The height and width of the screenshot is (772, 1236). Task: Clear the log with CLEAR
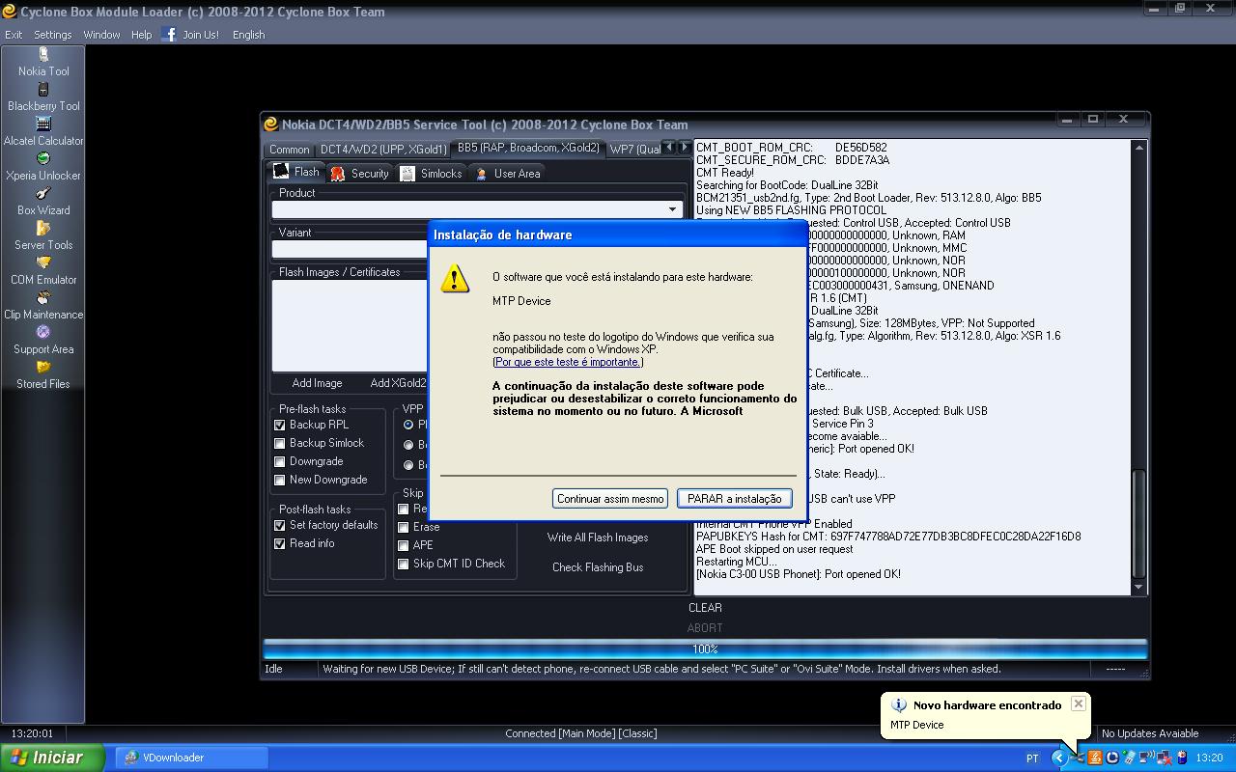pos(705,607)
